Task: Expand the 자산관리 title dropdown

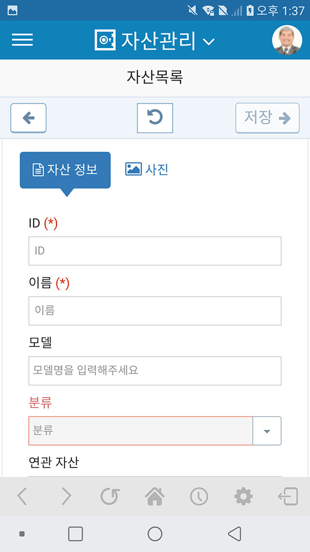Action: pos(209,42)
